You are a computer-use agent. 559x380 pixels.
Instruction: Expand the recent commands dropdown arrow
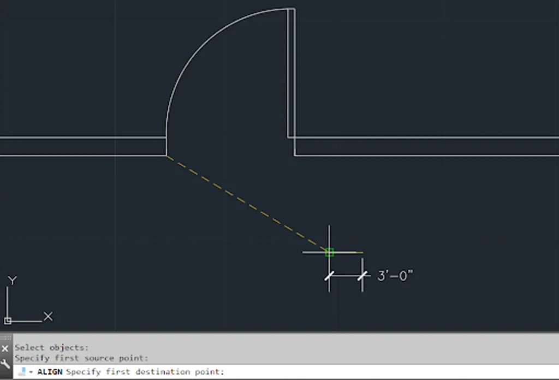32,372
